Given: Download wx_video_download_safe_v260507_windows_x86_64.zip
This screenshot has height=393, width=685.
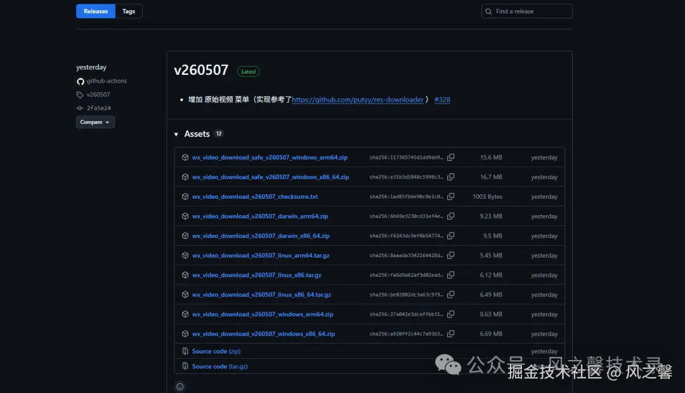Looking at the screenshot, I should coord(270,177).
